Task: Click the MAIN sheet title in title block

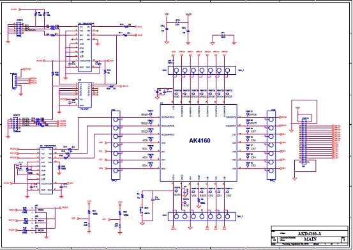Action: pos(310,239)
